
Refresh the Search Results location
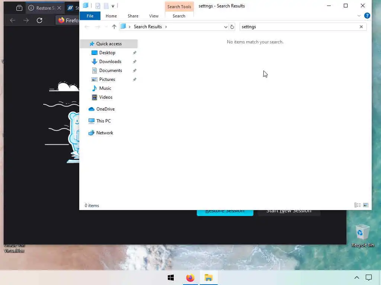coord(232,27)
